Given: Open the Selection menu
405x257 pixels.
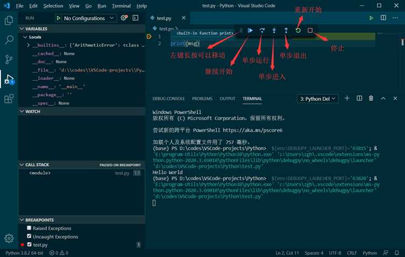Looking at the screenshot, I should click(x=53, y=6).
